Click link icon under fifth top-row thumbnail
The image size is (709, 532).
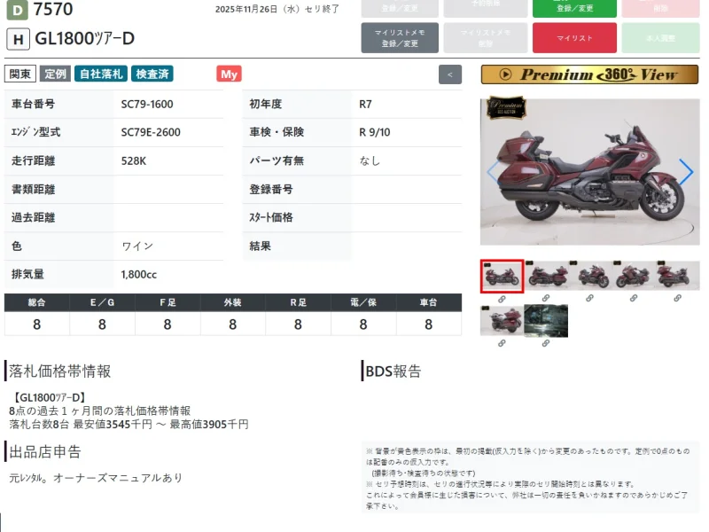pyautogui.click(x=677, y=298)
